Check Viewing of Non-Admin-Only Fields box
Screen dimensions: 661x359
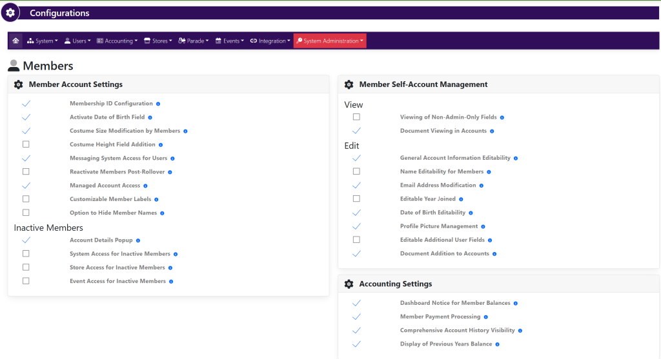(356, 117)
